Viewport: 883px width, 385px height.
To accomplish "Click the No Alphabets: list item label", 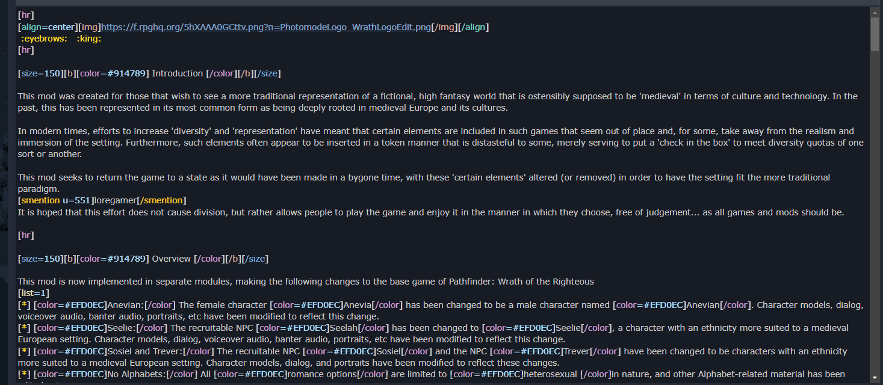I will point(137,374).
